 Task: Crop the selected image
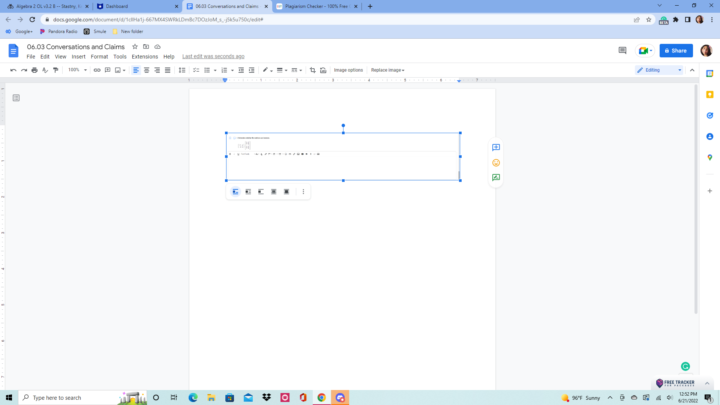click(x=313, y=70)
